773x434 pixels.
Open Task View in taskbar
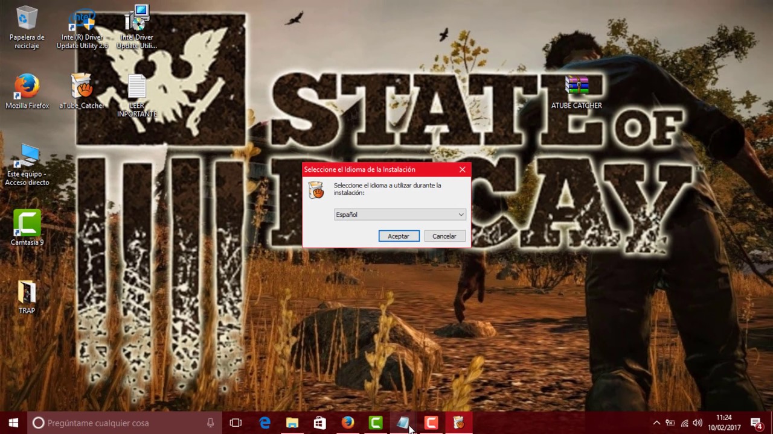click(236, 423)
